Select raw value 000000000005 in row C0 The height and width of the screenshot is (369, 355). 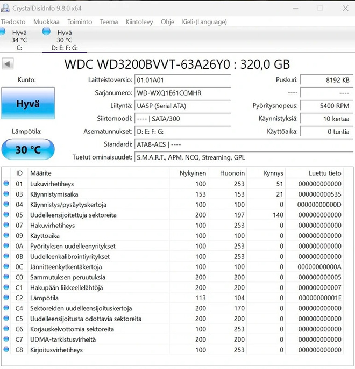tap(319, 277)
